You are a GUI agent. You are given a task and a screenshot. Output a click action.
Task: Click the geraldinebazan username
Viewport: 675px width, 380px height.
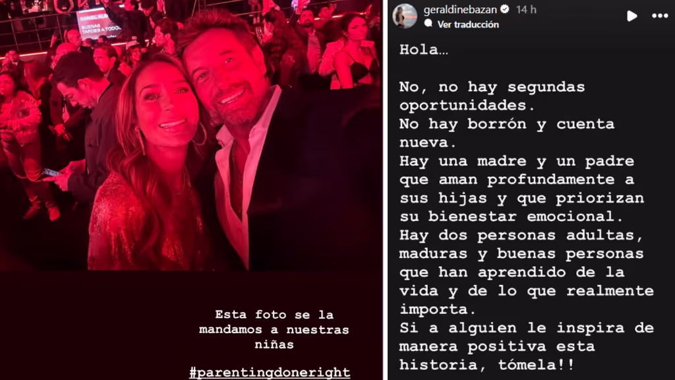tap(460, 9)
